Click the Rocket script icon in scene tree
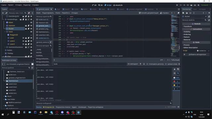The image size is (212, 119). click(28, 29)
